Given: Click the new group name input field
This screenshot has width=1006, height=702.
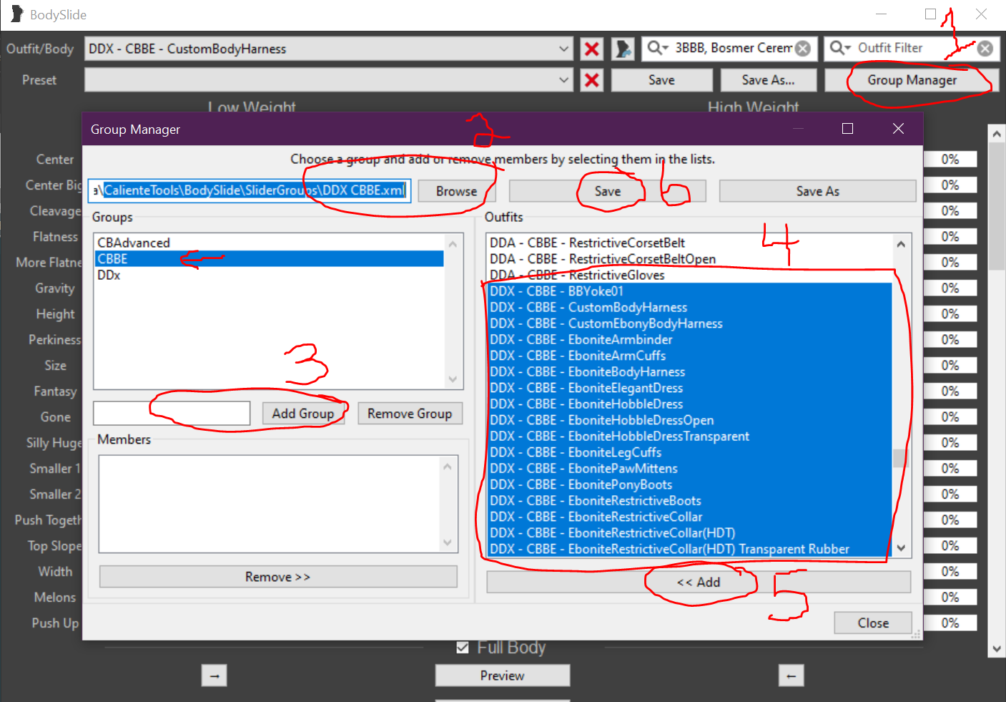Looking at the screenshot, I should tap(172, 414).
